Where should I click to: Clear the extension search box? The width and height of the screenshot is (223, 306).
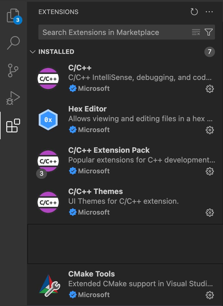pos(196,32)
